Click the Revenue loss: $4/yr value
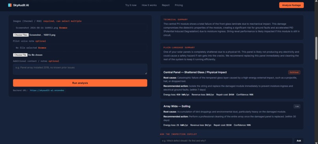The height and width of the screenshot is (144, 318). tap(201, 125)
